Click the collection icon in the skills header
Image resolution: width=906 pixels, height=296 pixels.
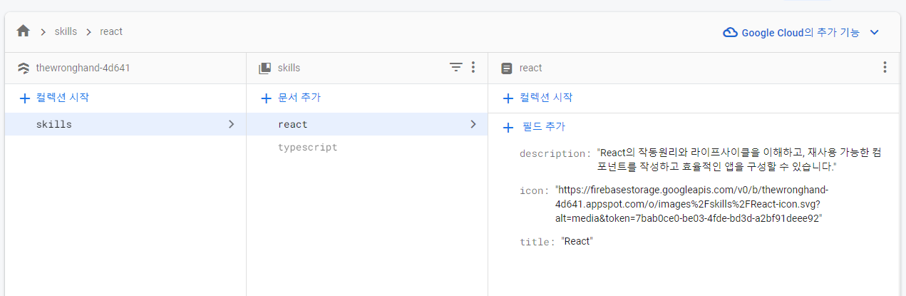[264, 68]
